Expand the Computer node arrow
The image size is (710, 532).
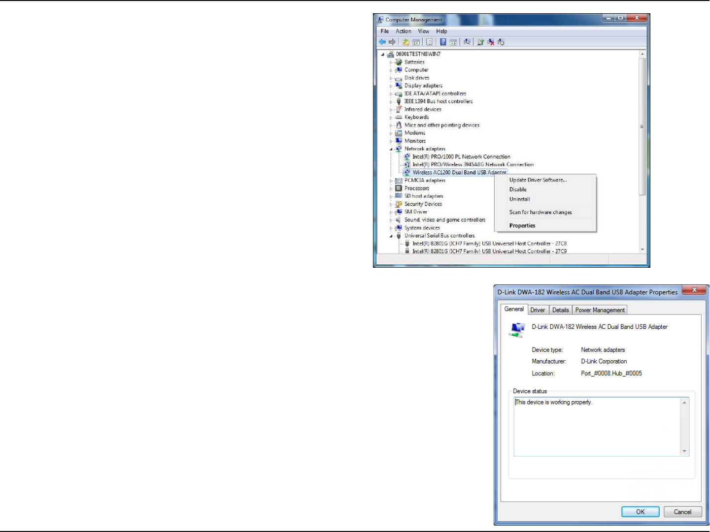coord(391,70)
